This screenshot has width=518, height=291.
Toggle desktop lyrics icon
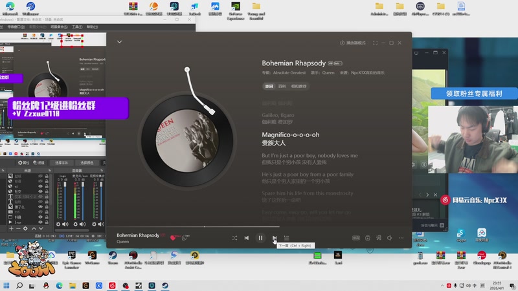[379, 238]
